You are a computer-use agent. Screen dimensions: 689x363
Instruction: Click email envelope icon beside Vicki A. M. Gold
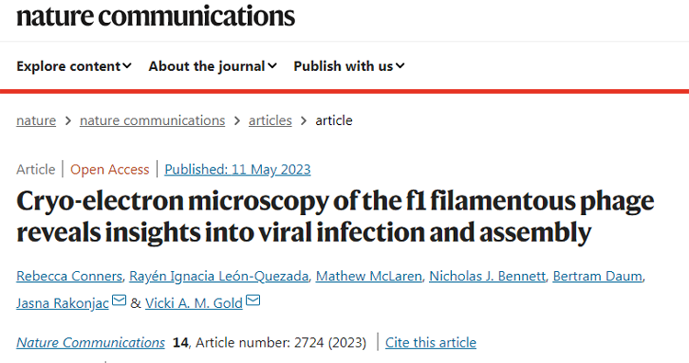point(254,301)
